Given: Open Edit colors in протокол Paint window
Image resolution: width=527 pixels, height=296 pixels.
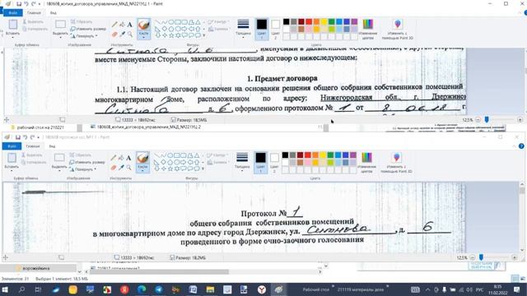Looking at the screenshot, I should pos(366,163).
